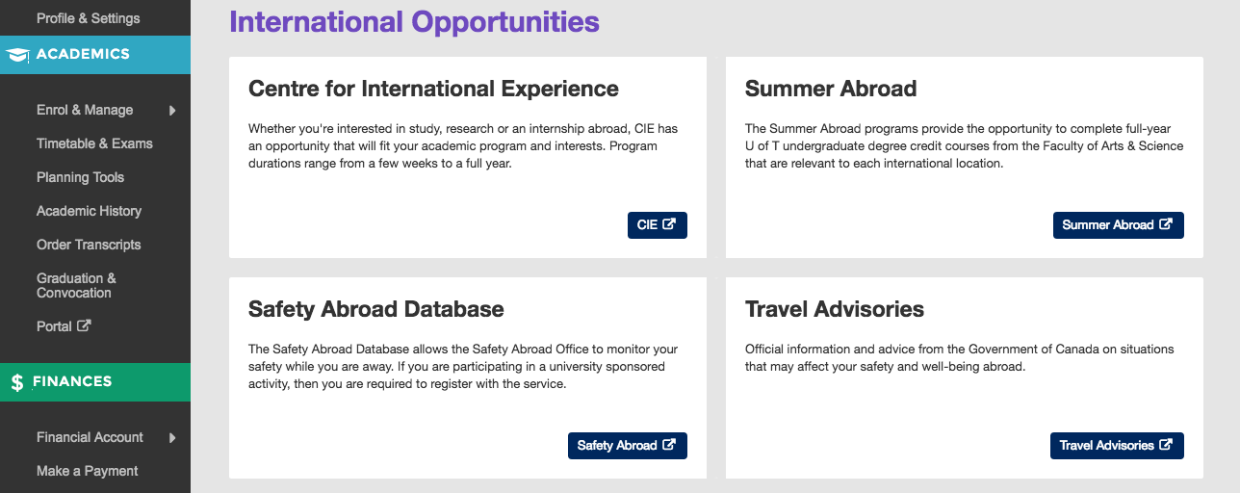Image resolution: width=1240 pixels, height=493 pixels.
Task: Click the dollar sign Finances icon
Action: [17, 382]
